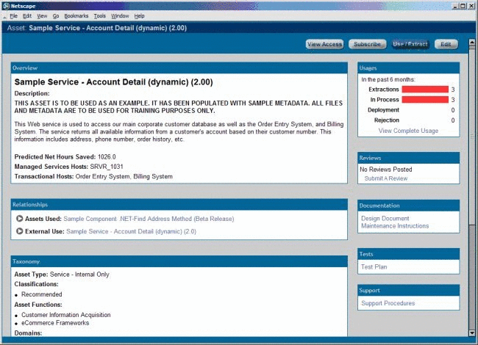
Task: Click 'Order Entry System, Billing System' text
Action: [x=124, y=176]
